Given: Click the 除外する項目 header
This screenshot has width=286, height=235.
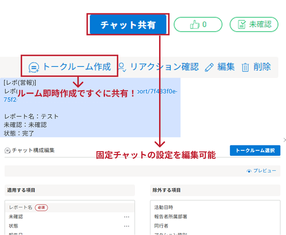Looking at the screenshot, I should coord(215,190).
